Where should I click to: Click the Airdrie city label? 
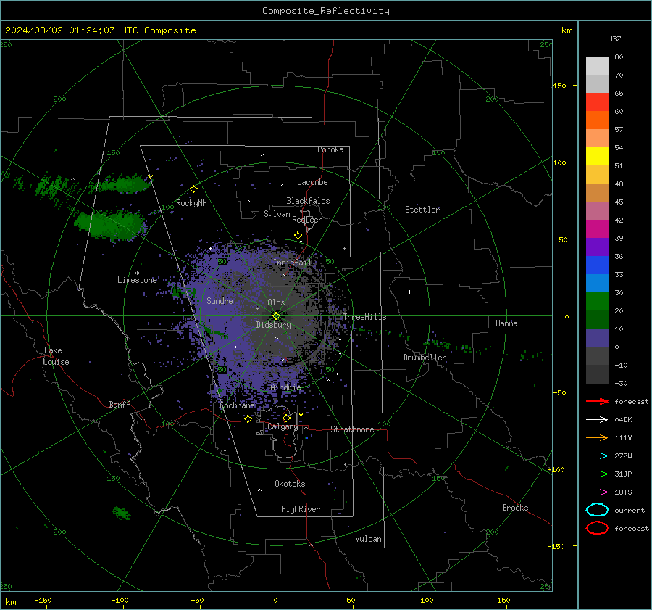[x=285, y=387]
